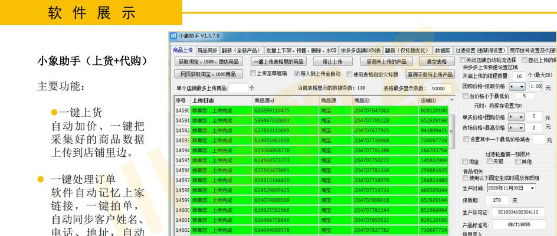Click 网页获取淘宝、1688商品 button
The height and width of the screenshot is (236, 557).
tap(208, 74)
